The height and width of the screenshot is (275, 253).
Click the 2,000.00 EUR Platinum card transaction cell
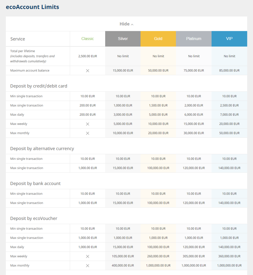[194, 105]
